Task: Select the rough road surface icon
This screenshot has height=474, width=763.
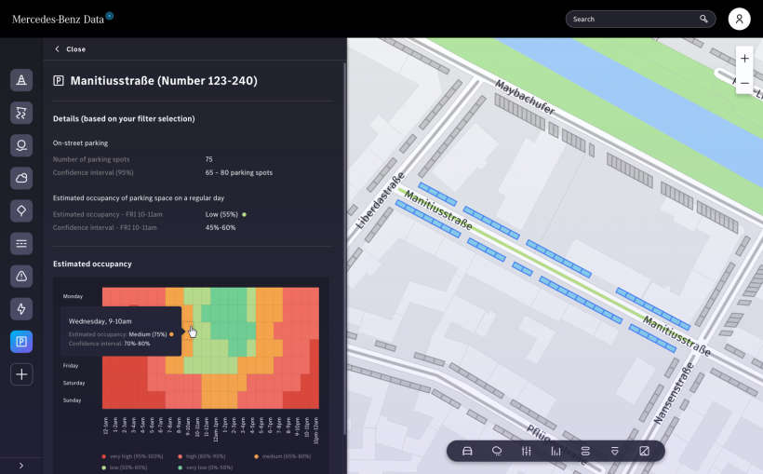Action: click(x=21, y=113)
